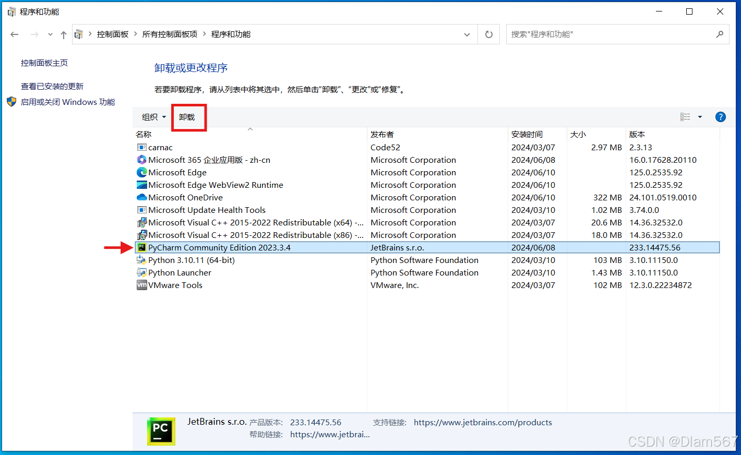Select the VMware Tools icon
This screenshot has height=455, width=741.
[141, 285]
